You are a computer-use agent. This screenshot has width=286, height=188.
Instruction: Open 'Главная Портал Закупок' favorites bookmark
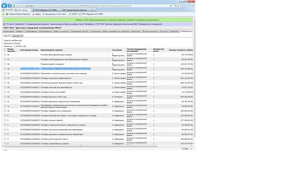(x=18, y=14)
